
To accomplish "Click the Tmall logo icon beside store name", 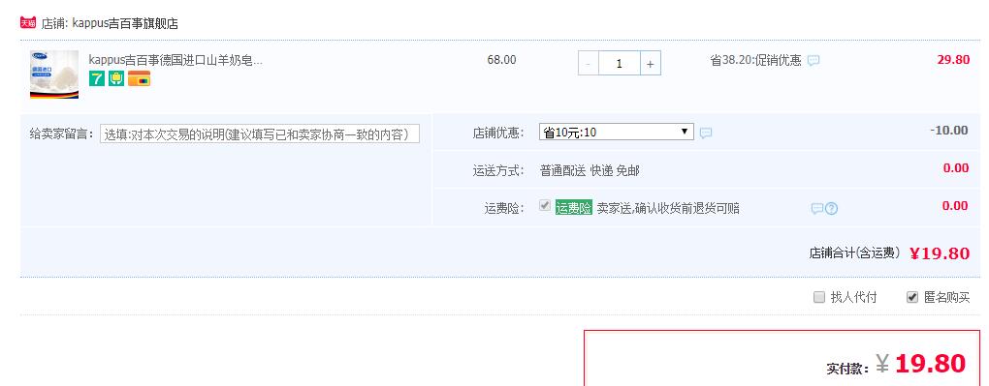I will (28, 23).
